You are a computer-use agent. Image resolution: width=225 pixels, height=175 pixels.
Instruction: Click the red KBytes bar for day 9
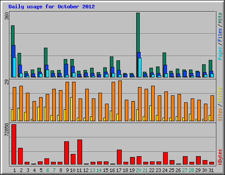point(67,153)
